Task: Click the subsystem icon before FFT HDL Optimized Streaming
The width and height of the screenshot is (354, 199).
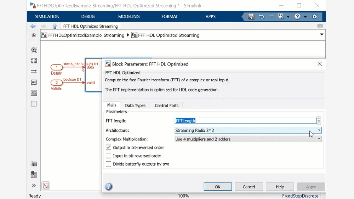Action: tap(134, 35)
